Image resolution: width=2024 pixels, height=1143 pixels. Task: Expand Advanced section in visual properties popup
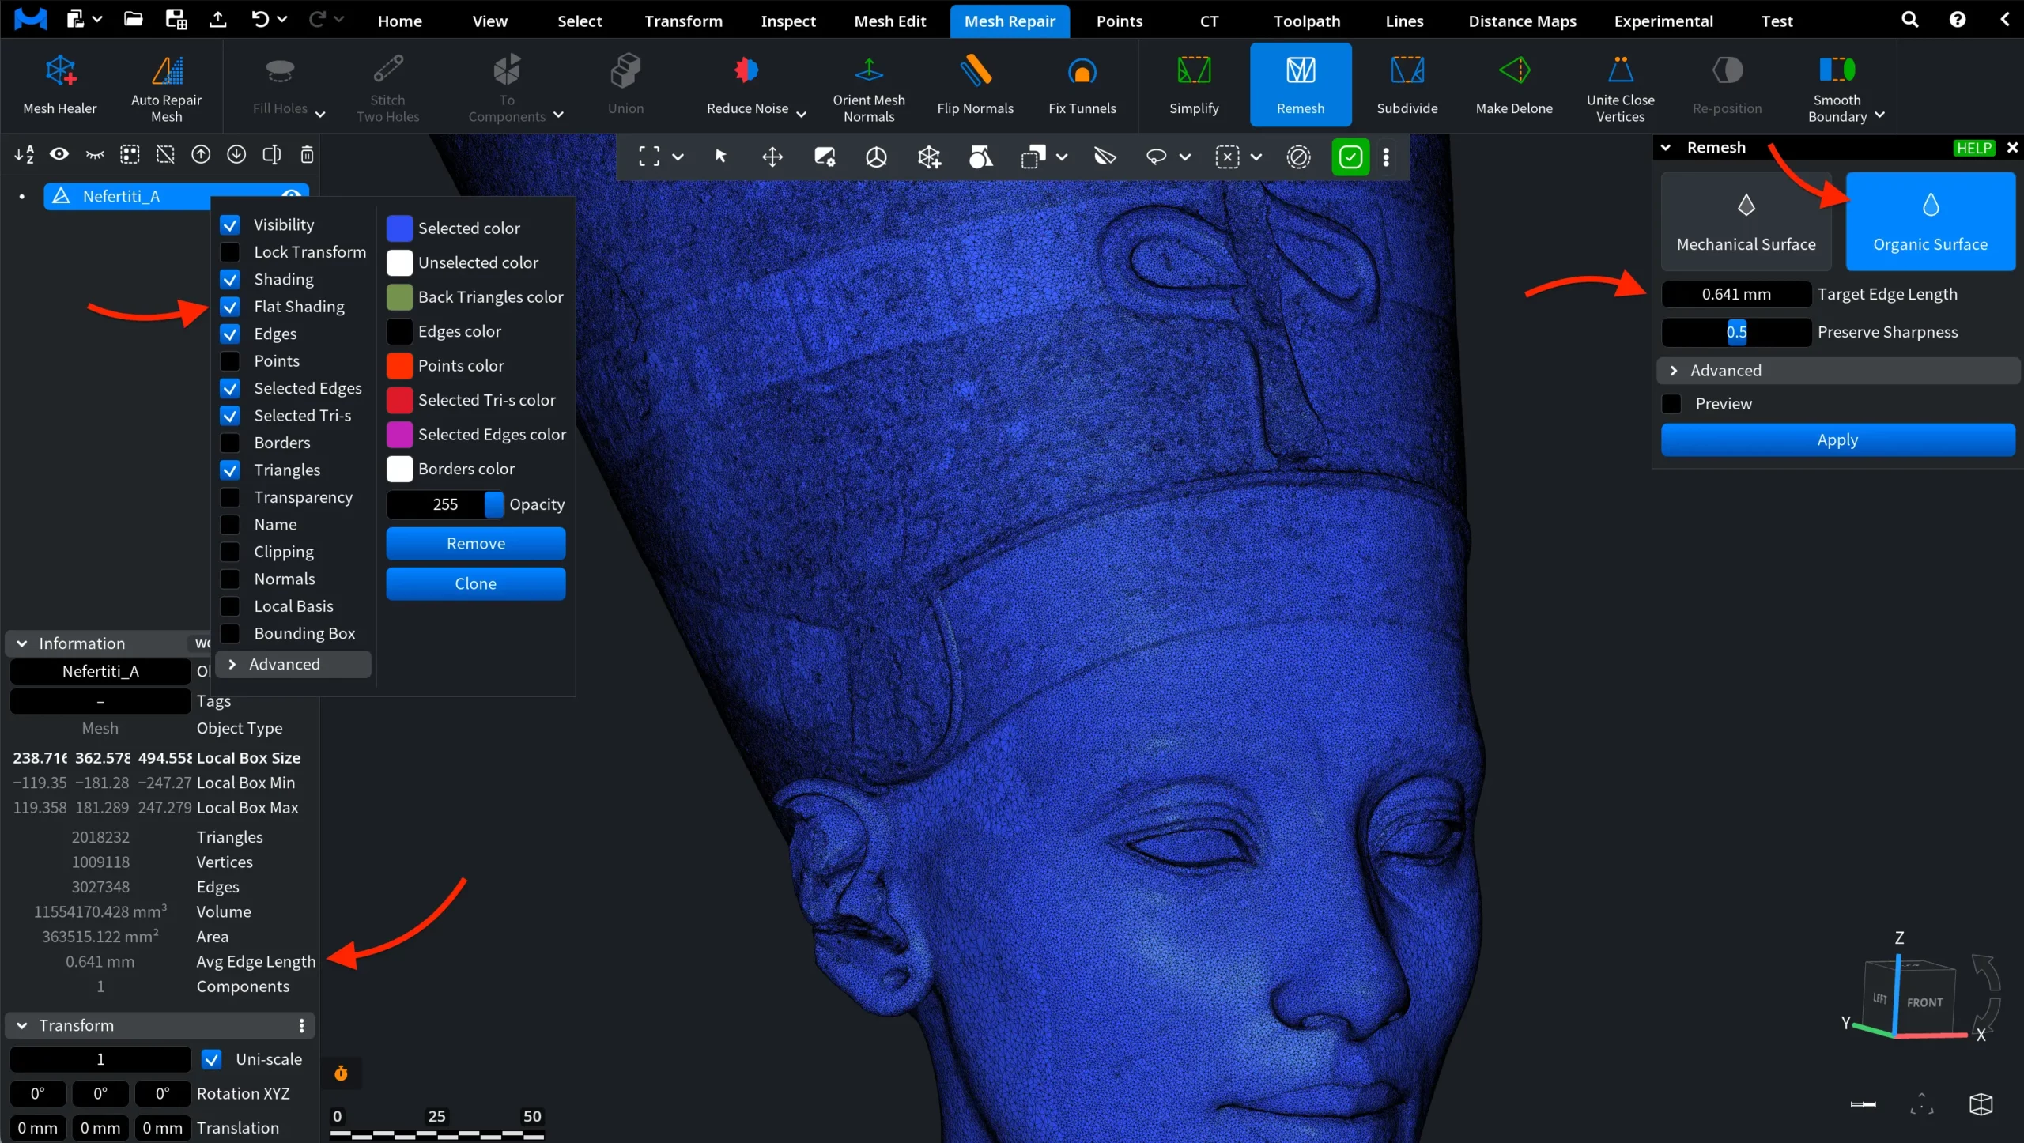pos(293,664)
